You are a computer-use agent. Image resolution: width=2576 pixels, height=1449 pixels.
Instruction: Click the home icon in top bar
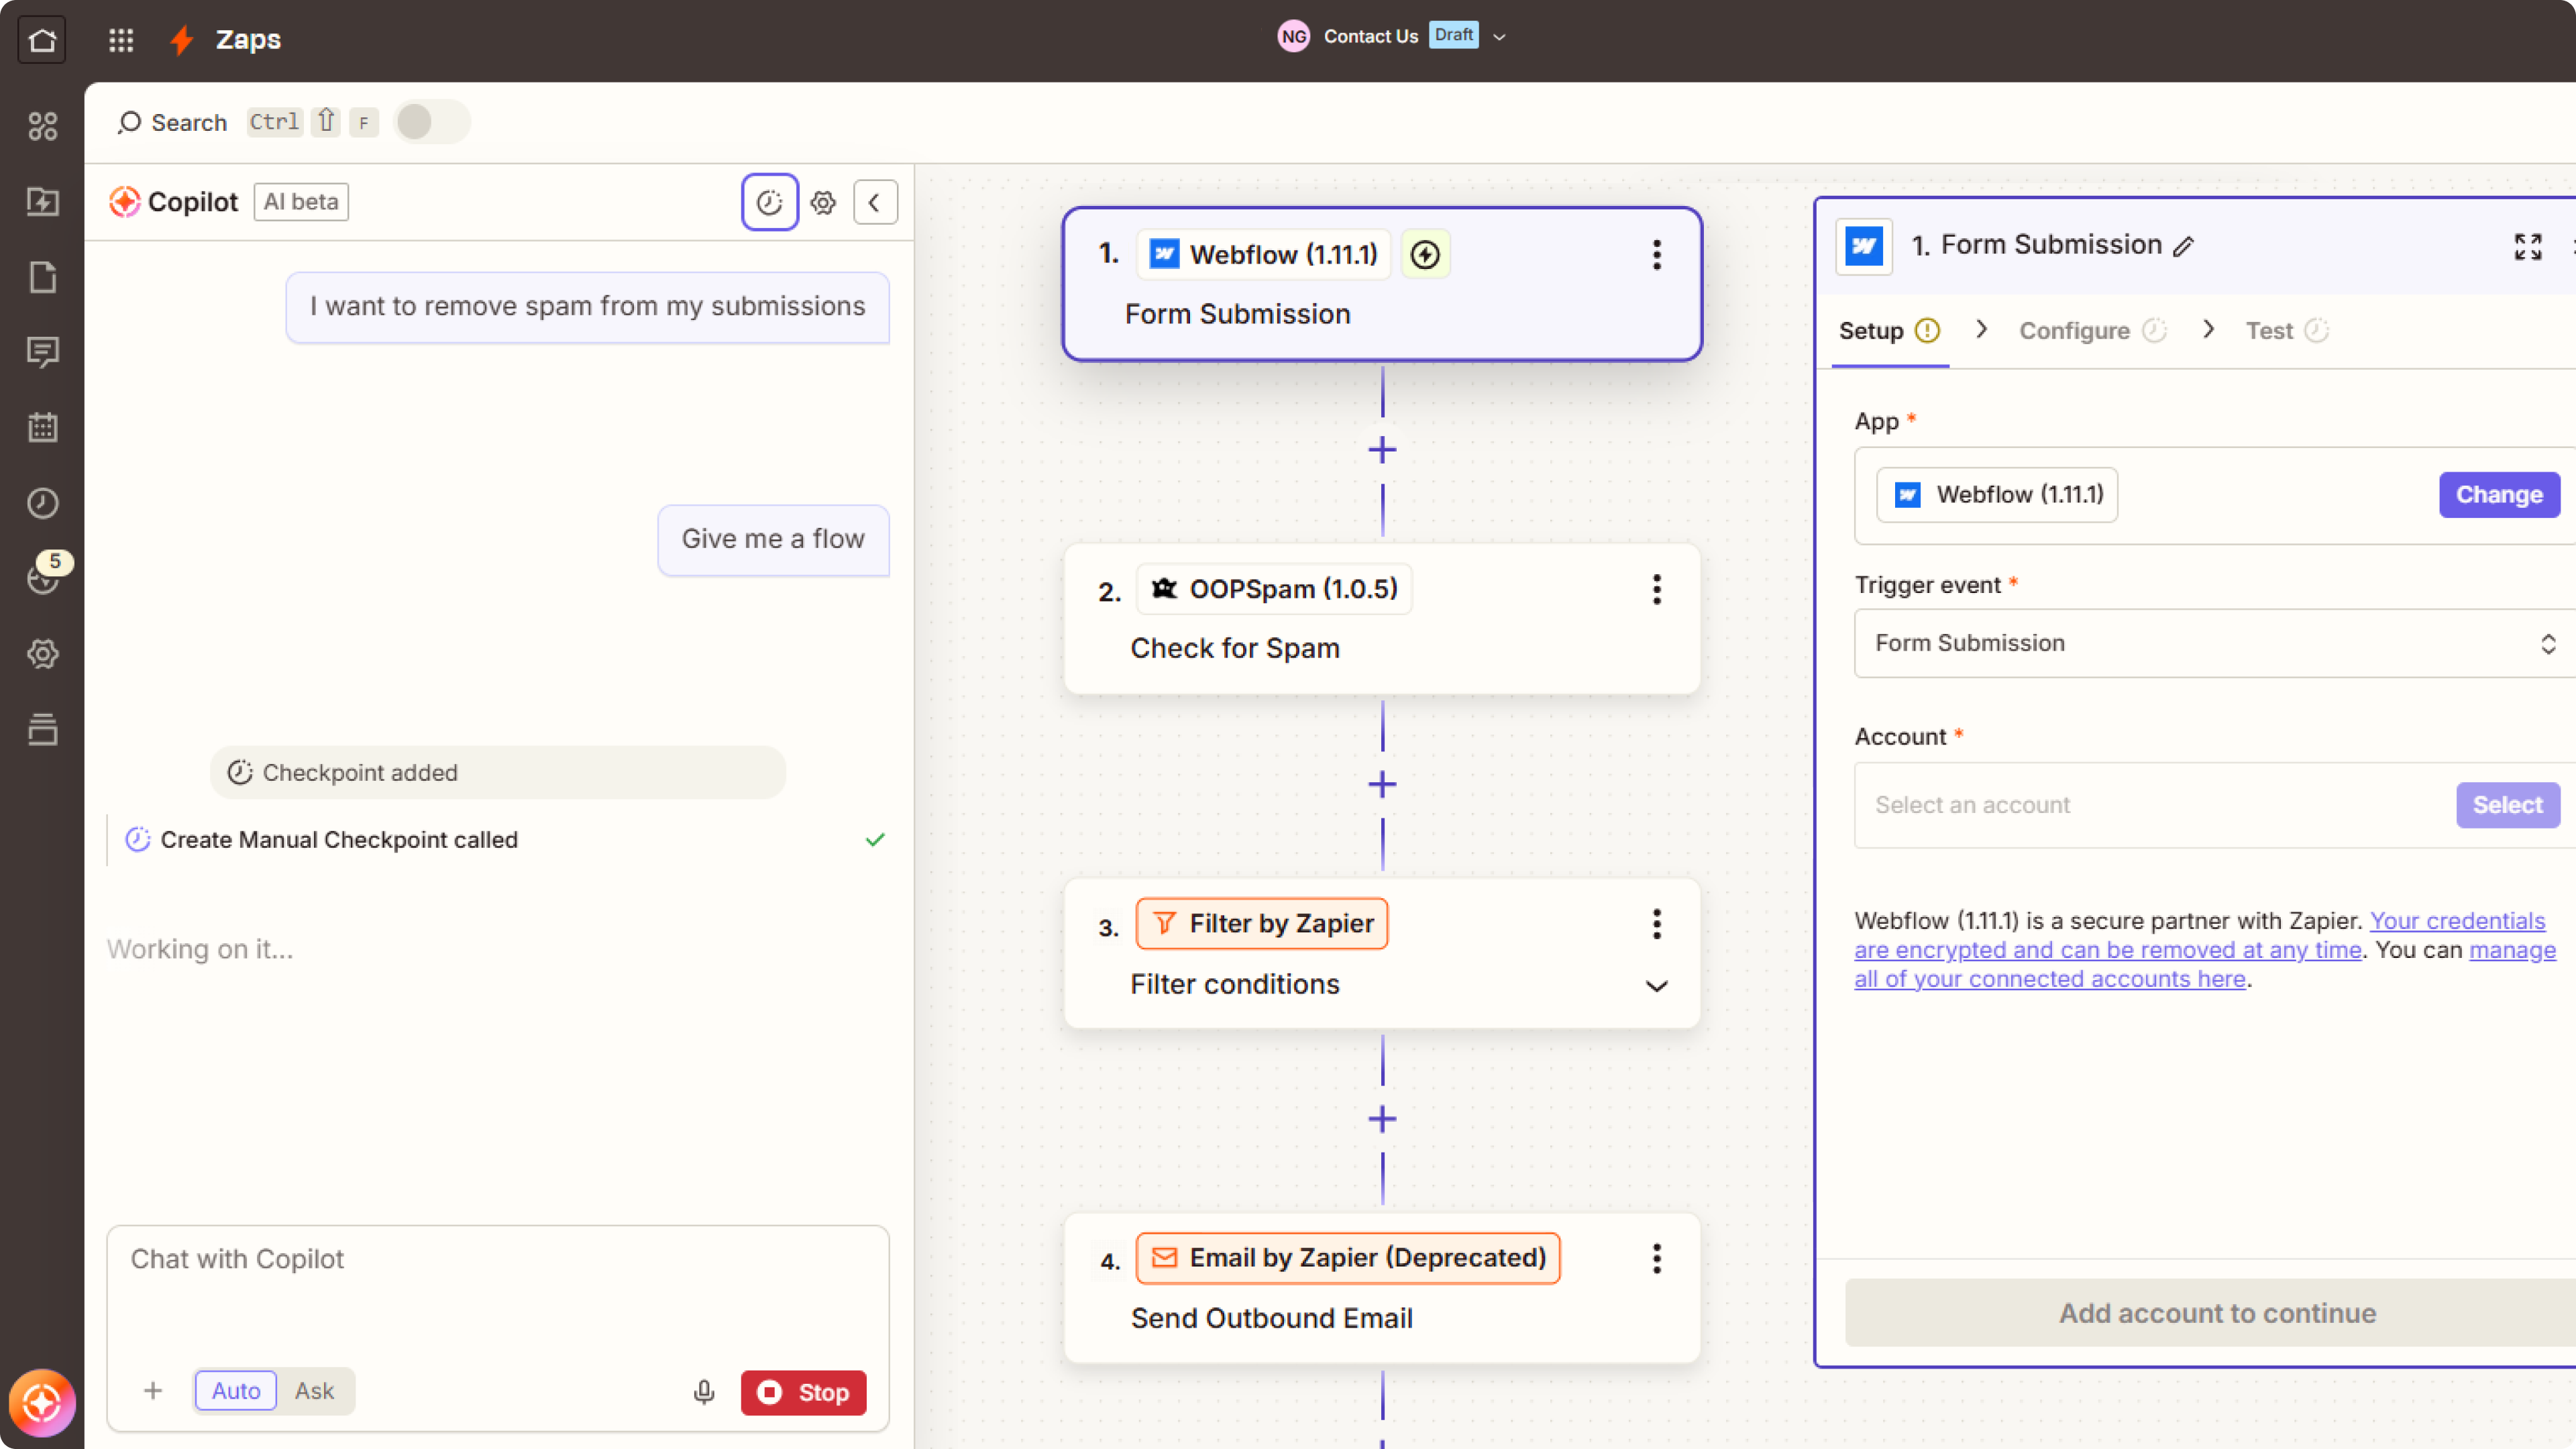(42, 40)
